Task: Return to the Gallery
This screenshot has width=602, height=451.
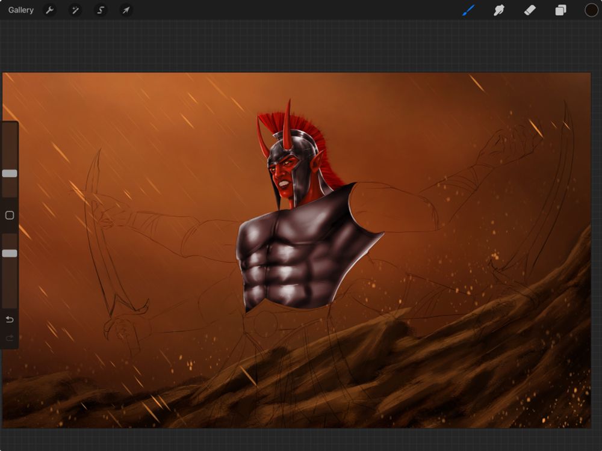Action: [x=21, y=10]
